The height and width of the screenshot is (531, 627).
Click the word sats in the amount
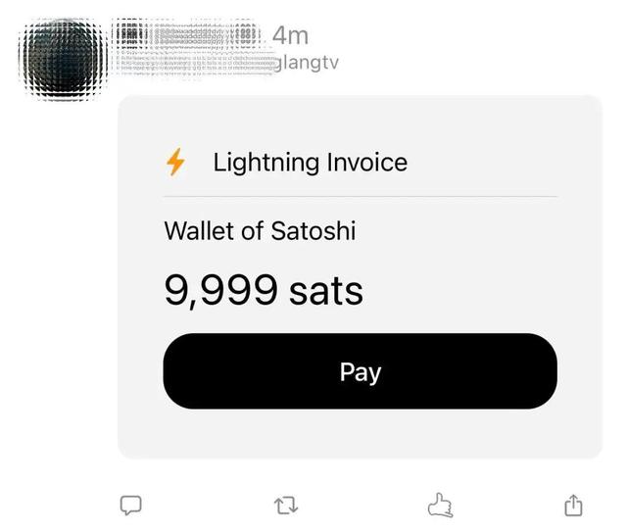point(326,290)
